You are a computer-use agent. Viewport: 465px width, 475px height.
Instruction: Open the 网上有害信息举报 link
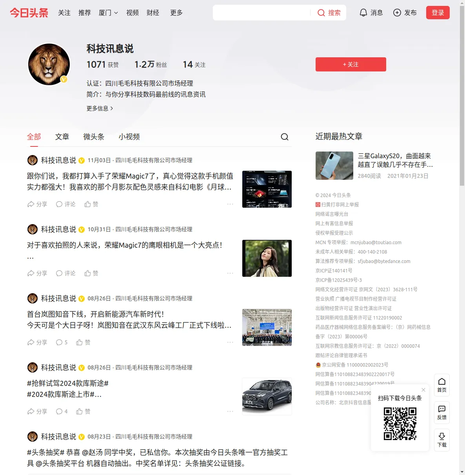point(334,223)
